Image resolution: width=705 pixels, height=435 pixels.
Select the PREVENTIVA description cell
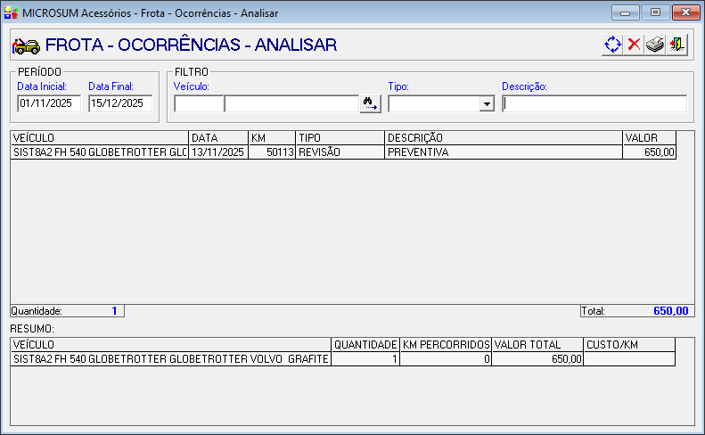pyautogui.click(x=504, y=152)
